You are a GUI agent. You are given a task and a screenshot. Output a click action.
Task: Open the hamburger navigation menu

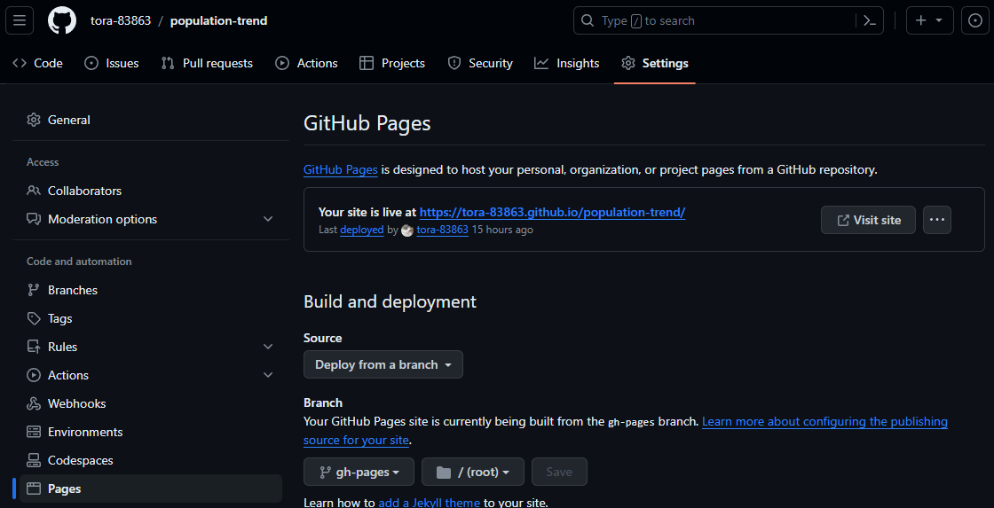[20, 21]
